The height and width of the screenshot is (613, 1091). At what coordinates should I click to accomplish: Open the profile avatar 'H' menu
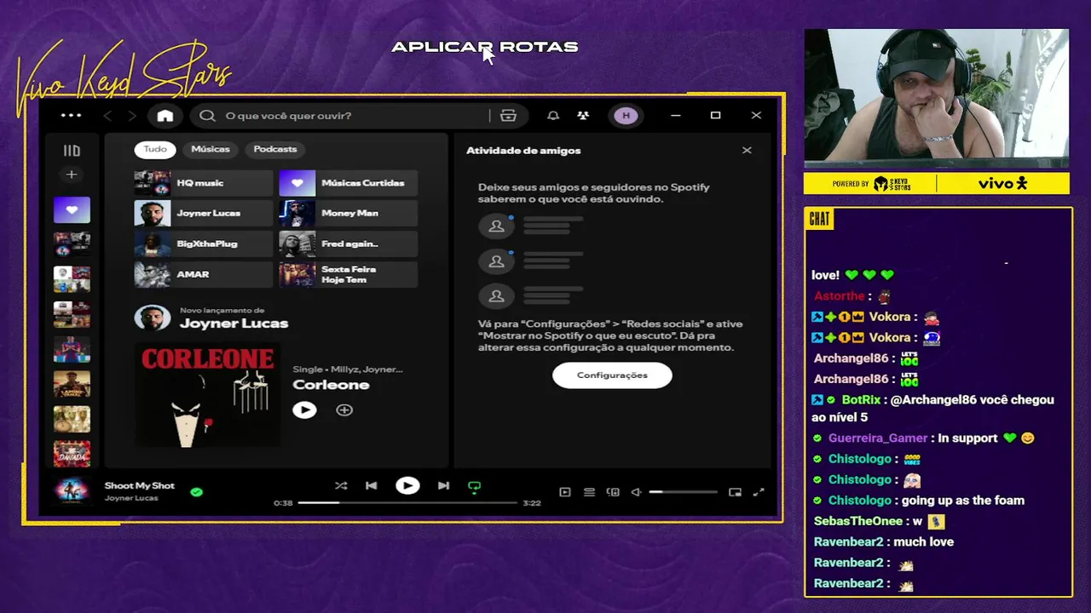click(626, 116)
